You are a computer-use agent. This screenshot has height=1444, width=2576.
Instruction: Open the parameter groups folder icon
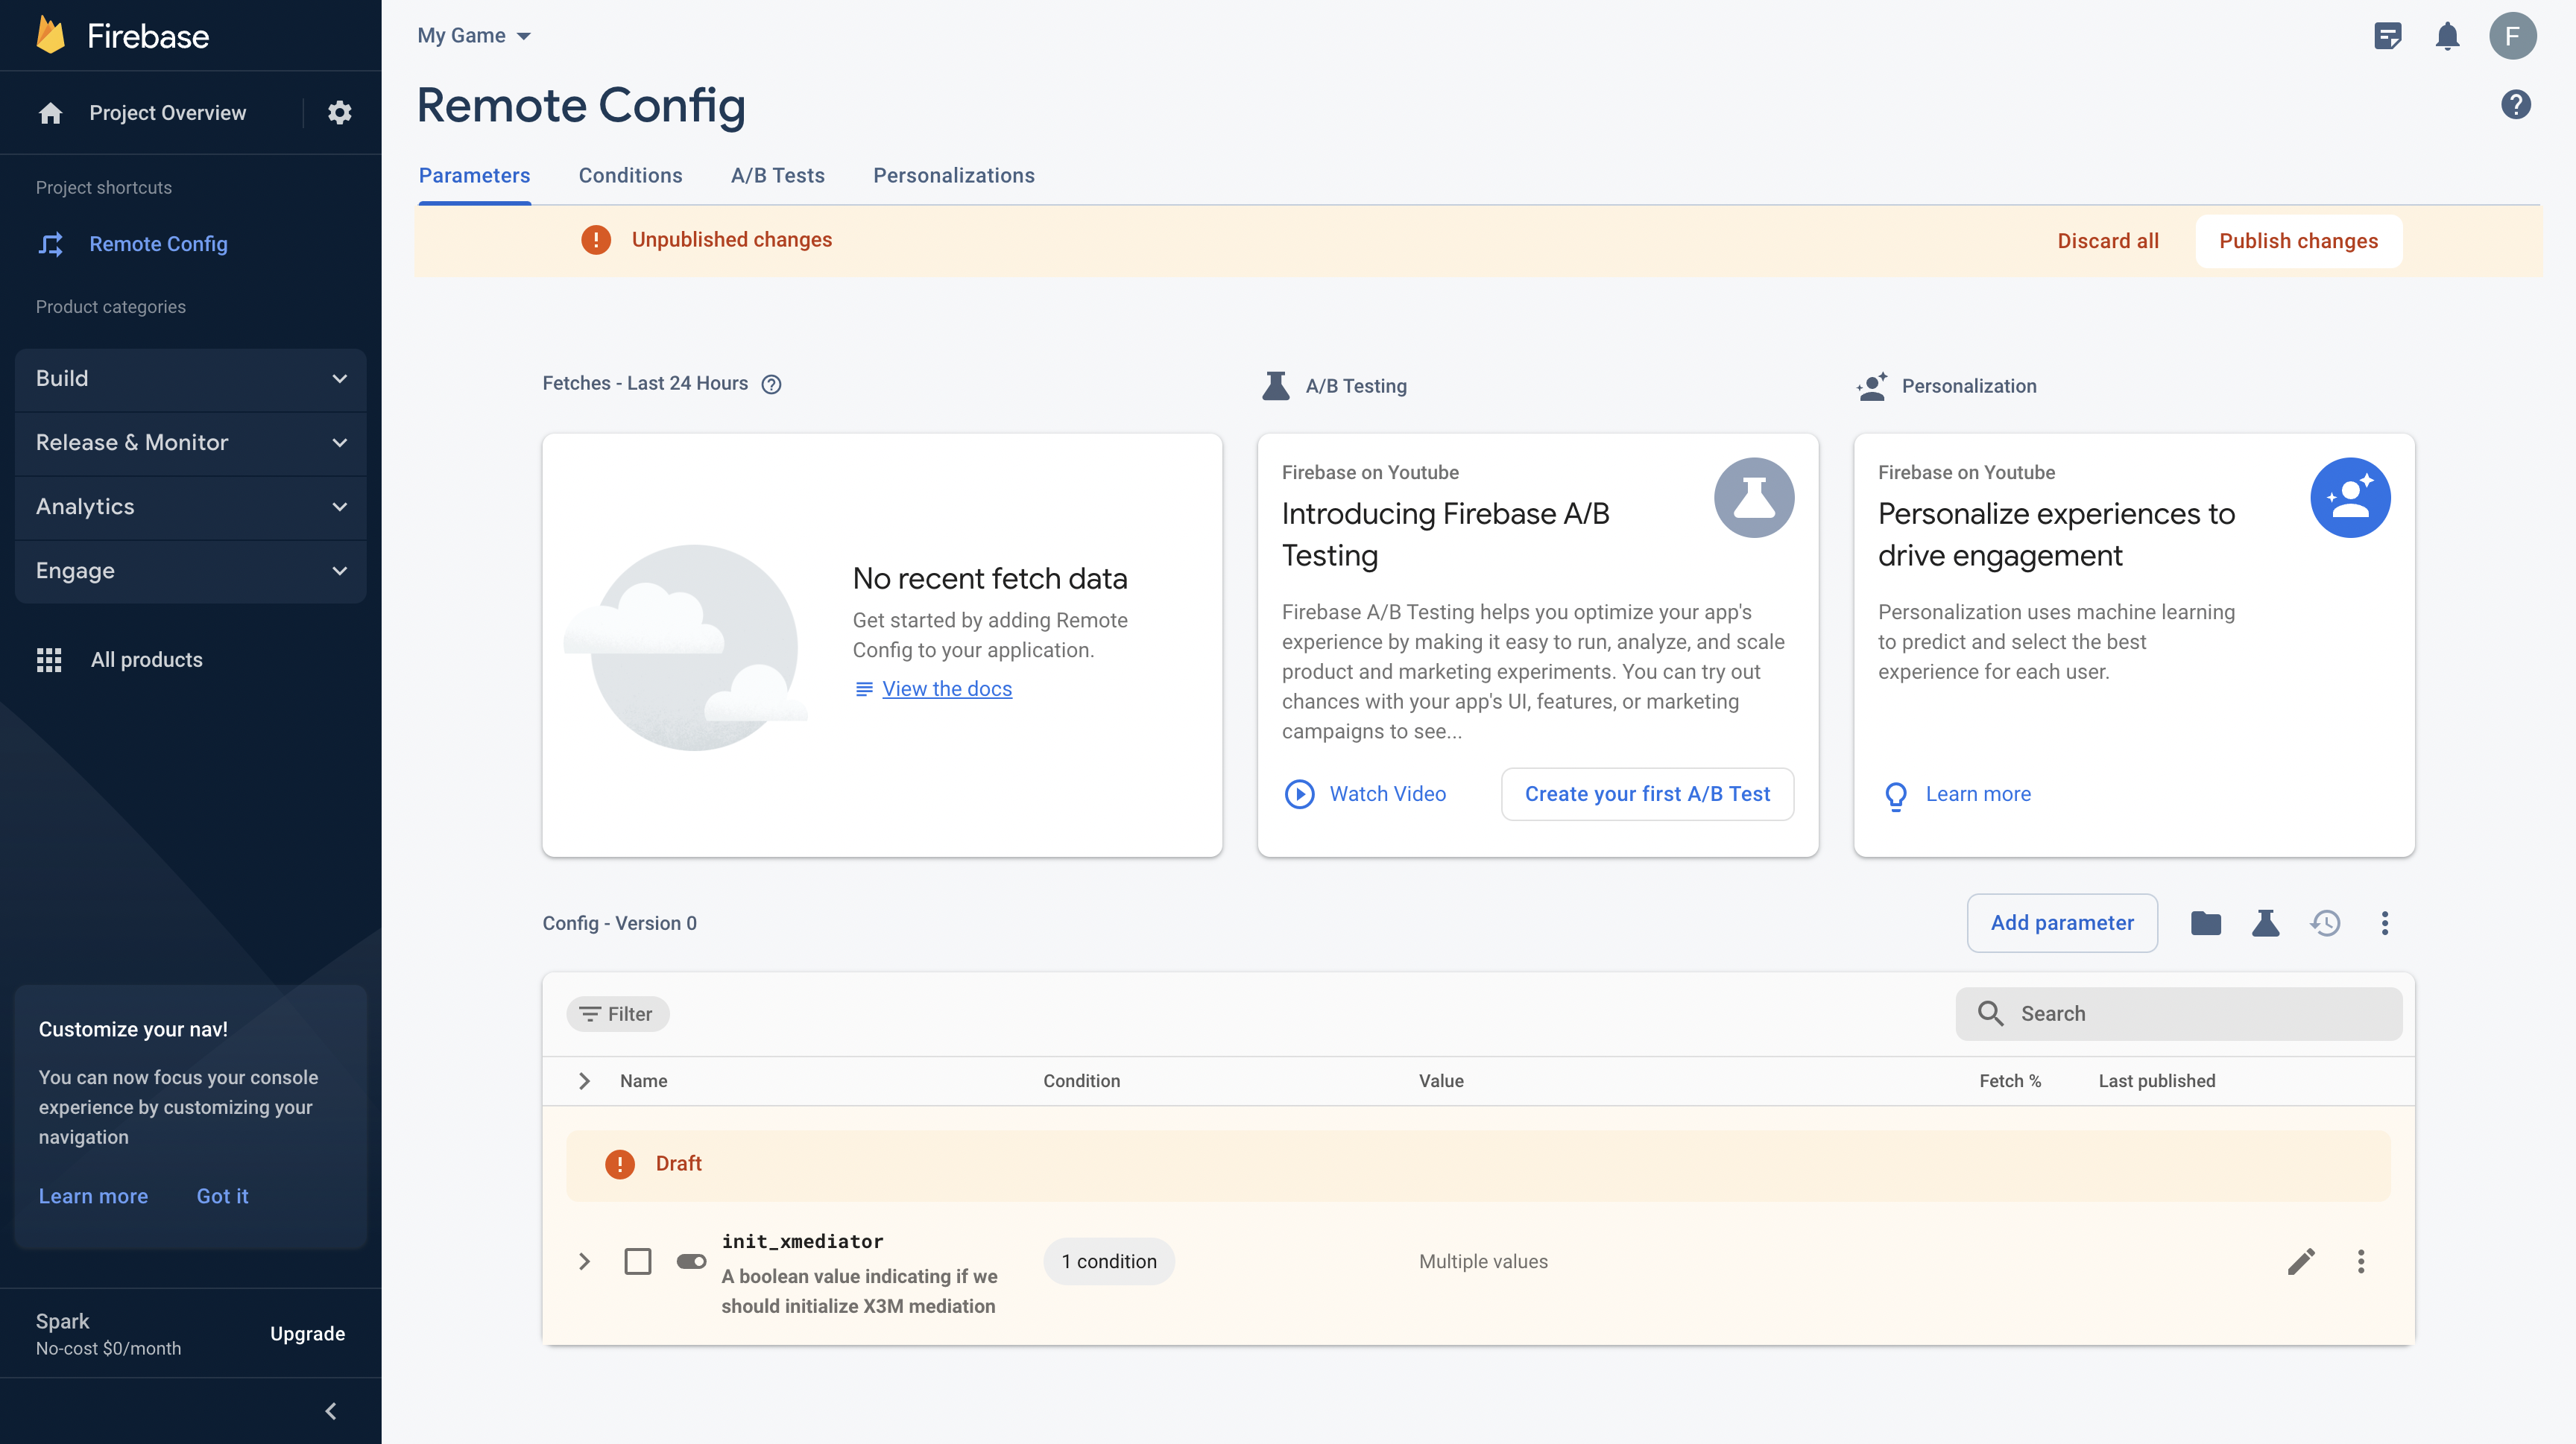coord(2205,923)
